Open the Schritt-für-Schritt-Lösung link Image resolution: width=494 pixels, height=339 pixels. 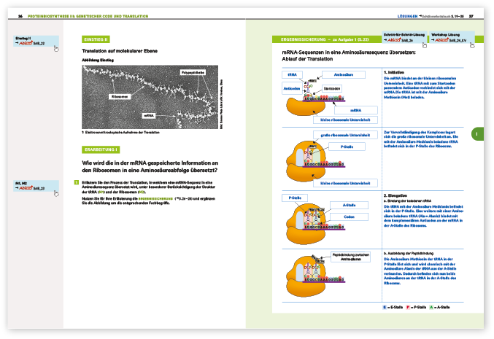[x=398, y=40]
